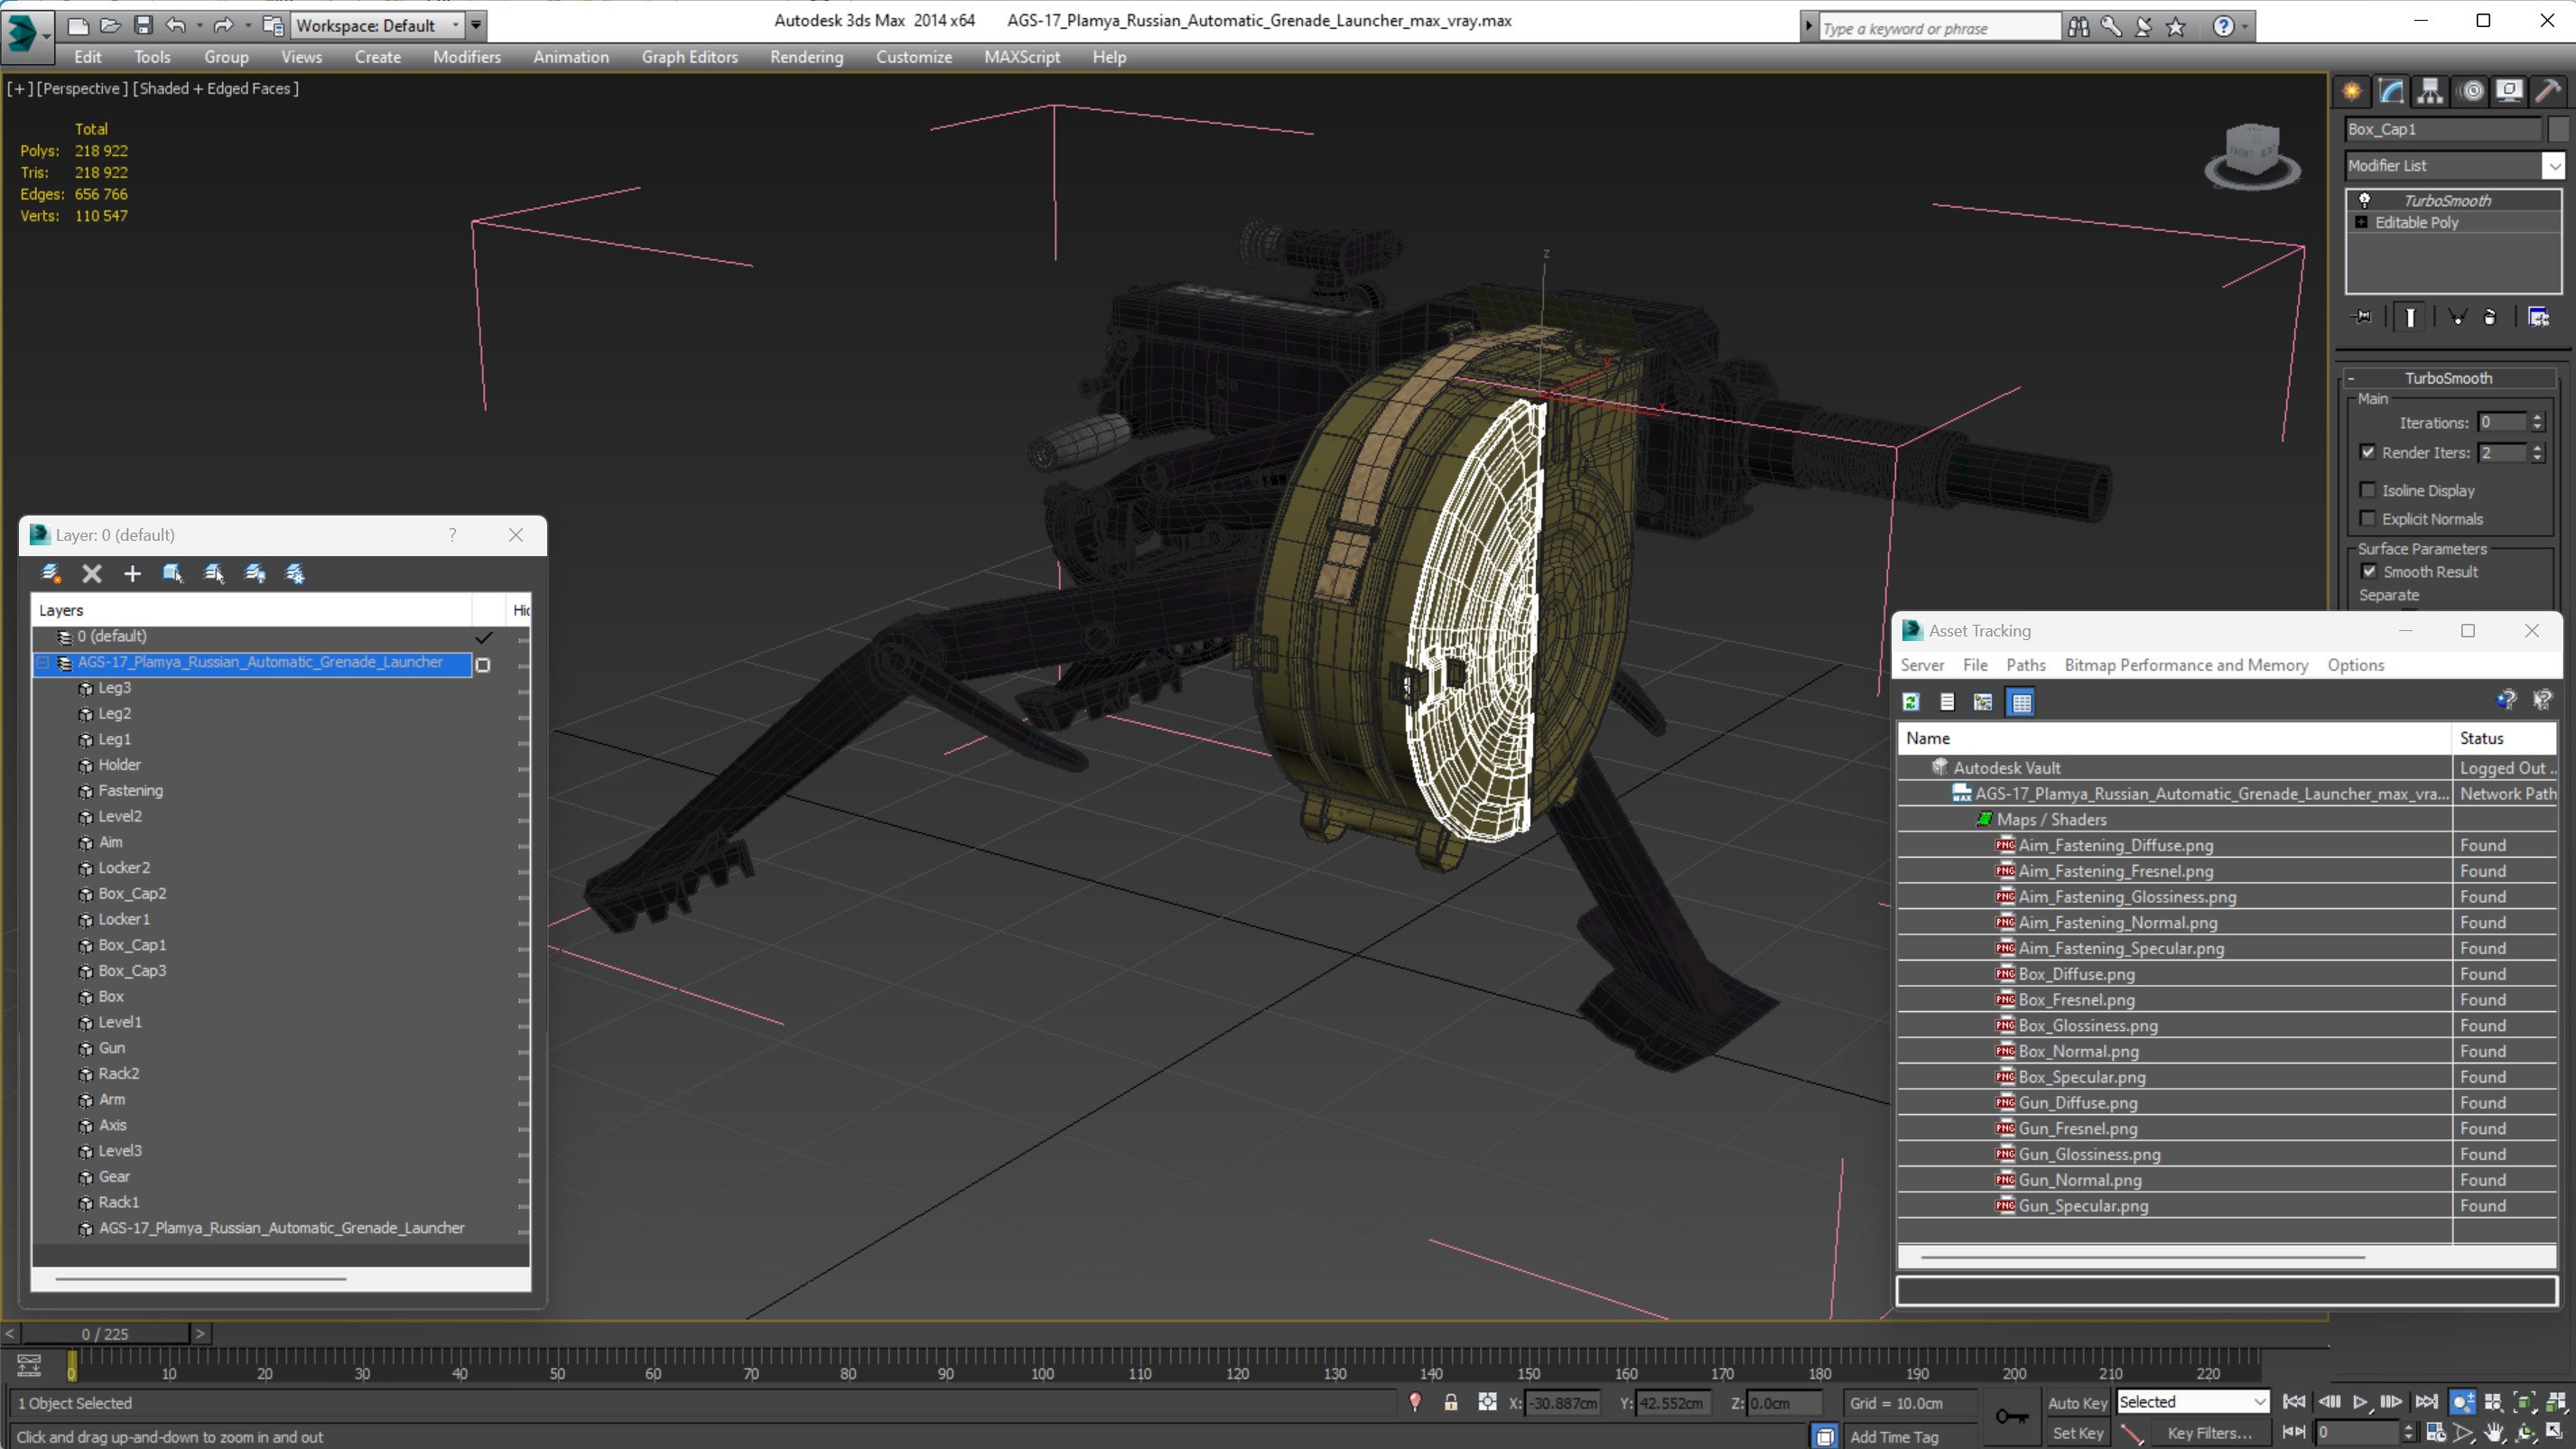Click the Key Filters button
Viewport: 2576px width, 1449px height.
pos(2209,1433)
